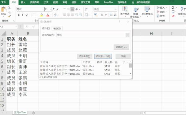The image size is (186, 115).
Task: Open the font size dropdown
Action: (x=50, y=9)
